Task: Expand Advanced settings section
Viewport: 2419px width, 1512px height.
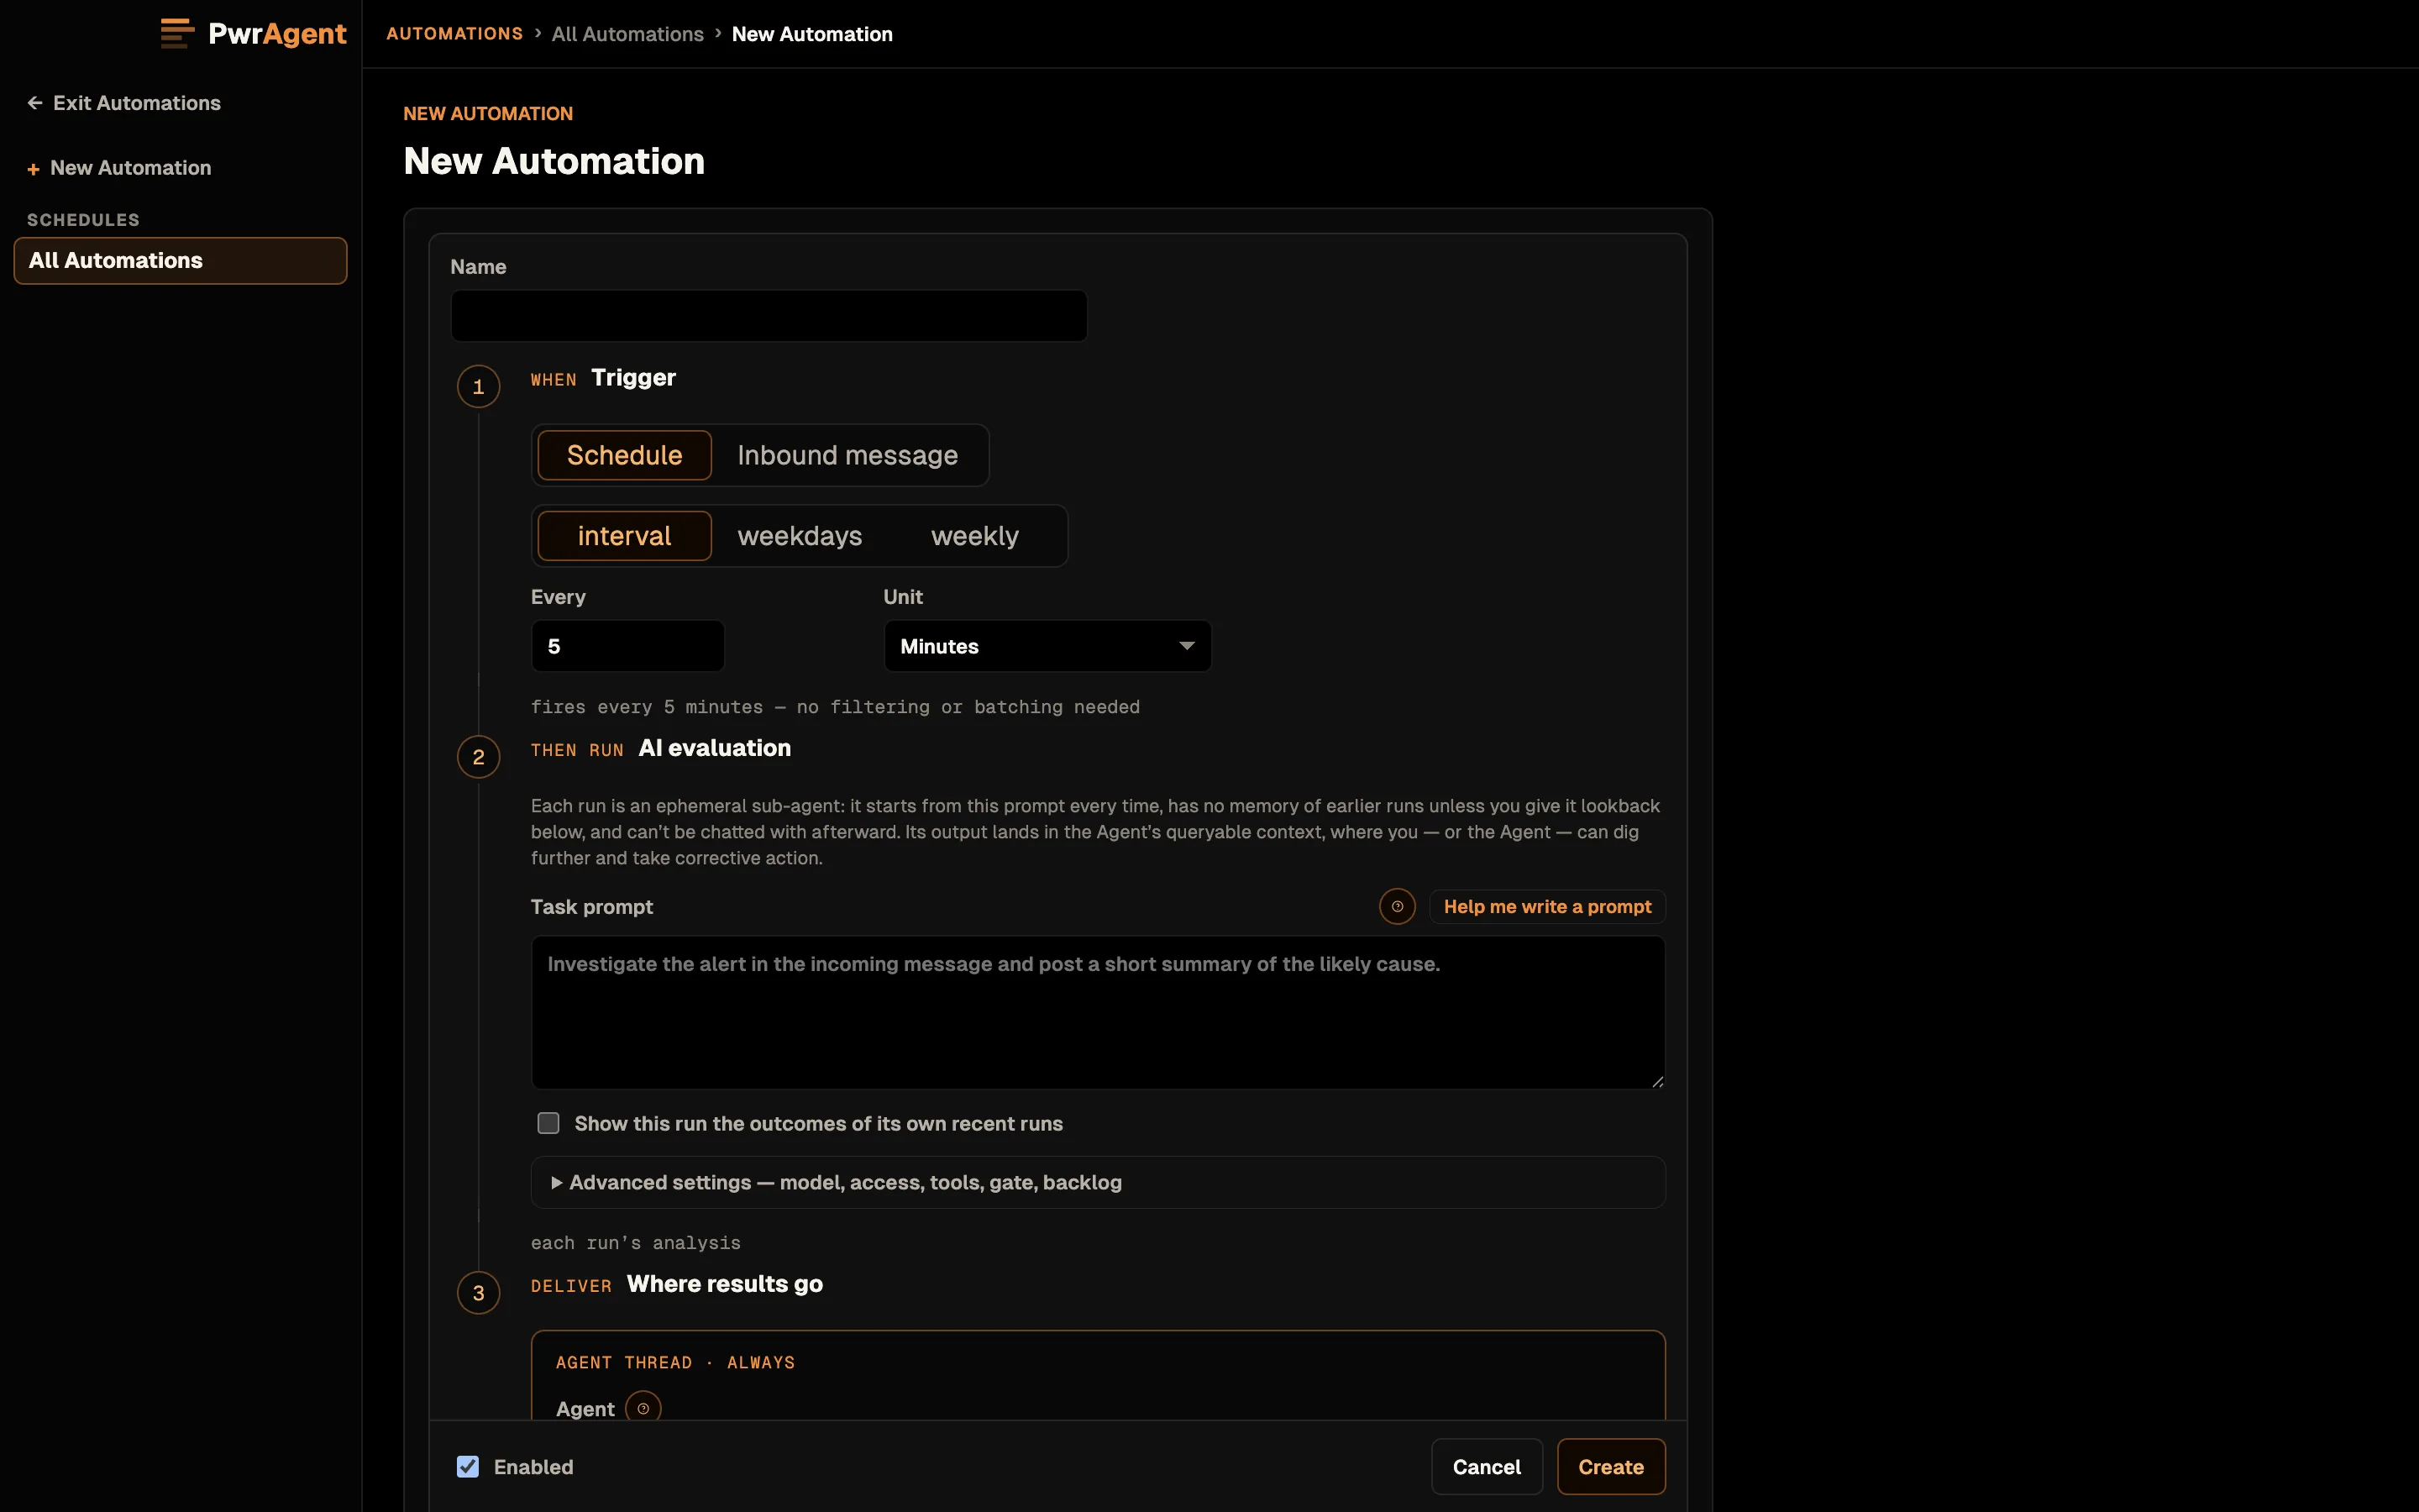Action: pos(1098,1182)
